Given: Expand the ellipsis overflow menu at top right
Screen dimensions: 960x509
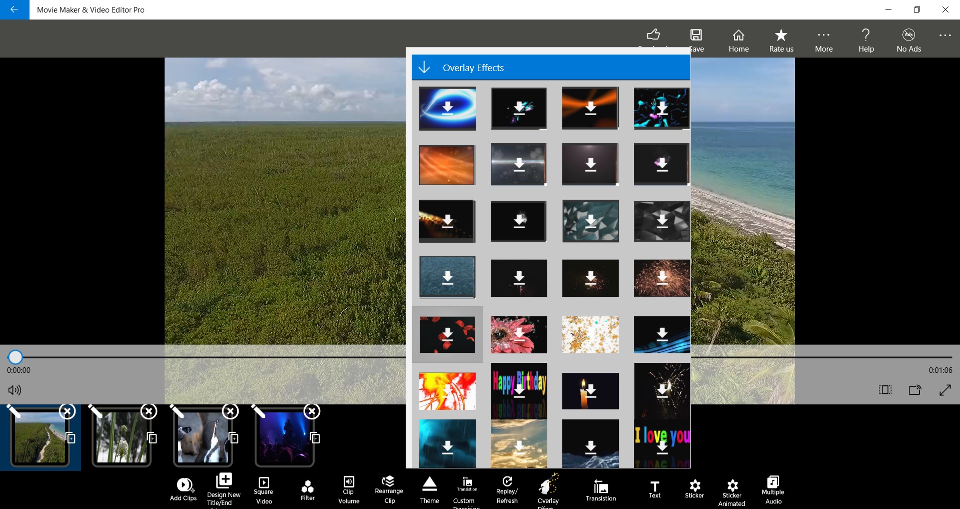Looking at the screenshot, I should [x=945, y=36].
